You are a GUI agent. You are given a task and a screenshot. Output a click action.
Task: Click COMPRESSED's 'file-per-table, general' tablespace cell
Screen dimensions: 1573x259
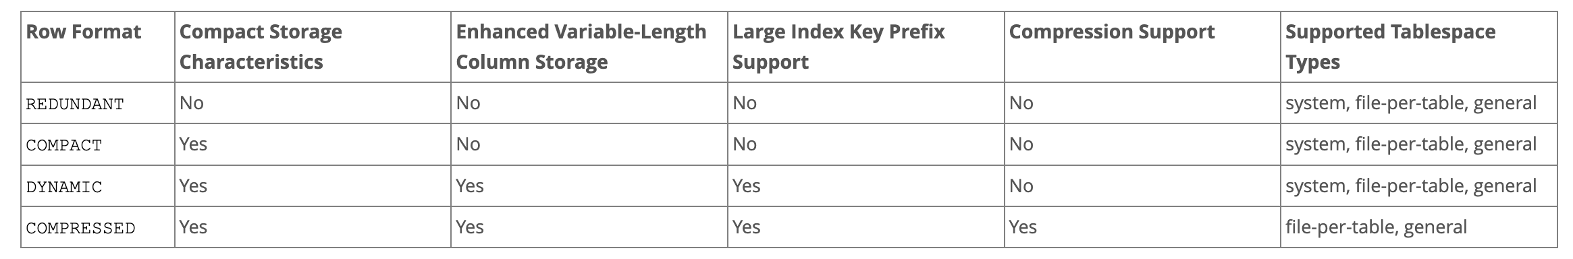[1419, 227]
